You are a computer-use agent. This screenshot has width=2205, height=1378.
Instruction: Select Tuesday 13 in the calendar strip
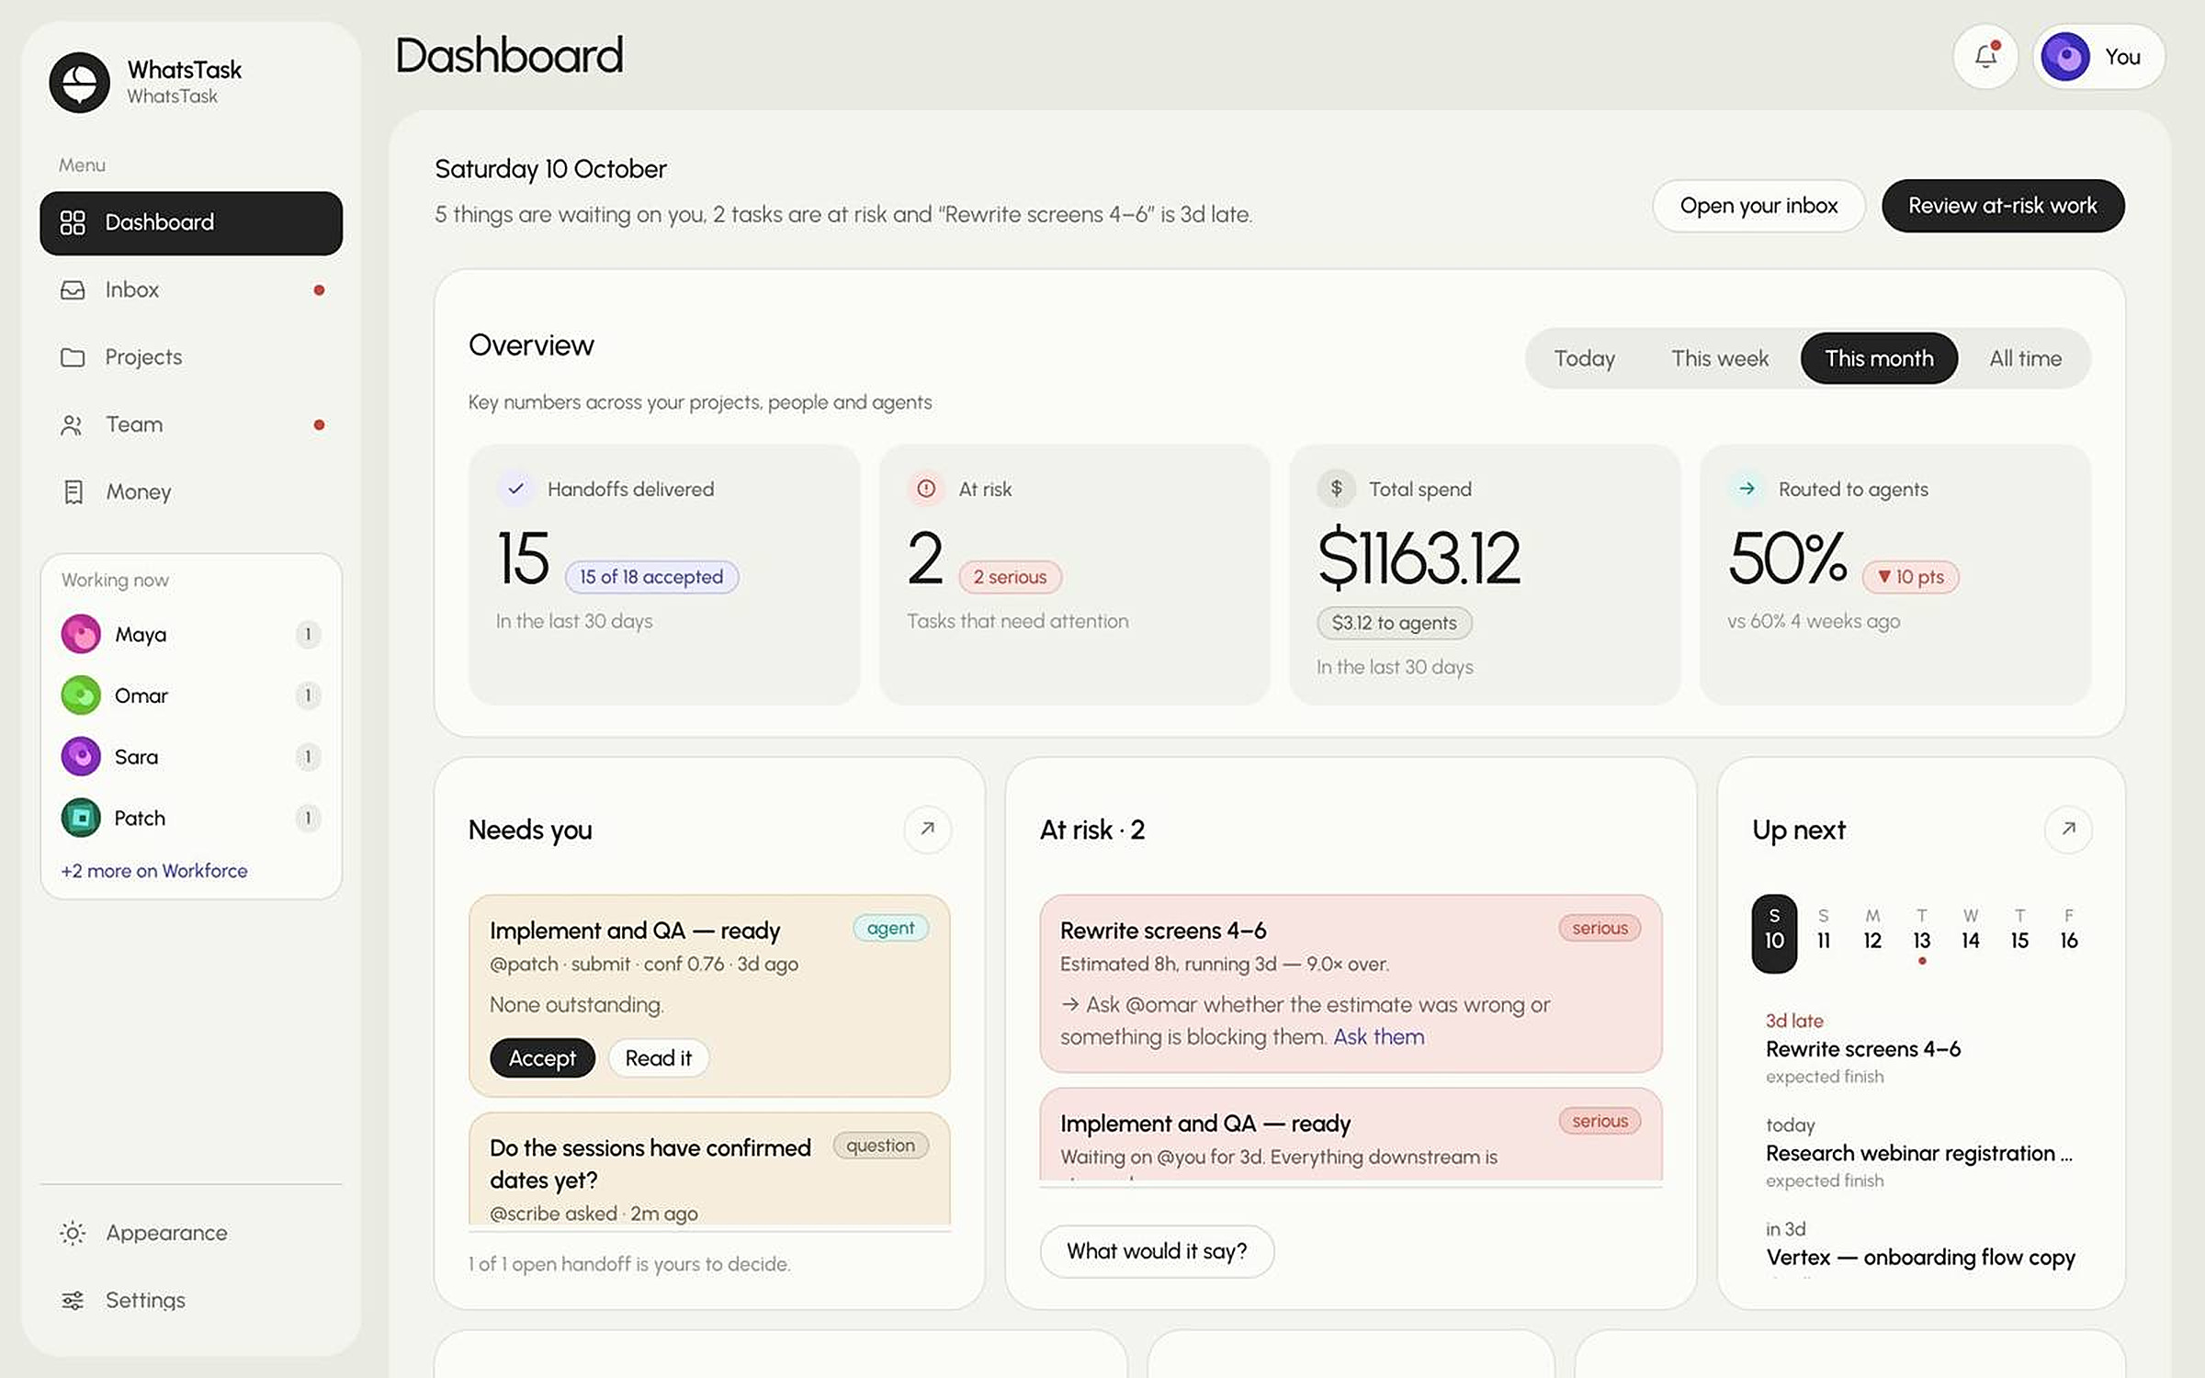1921,932
